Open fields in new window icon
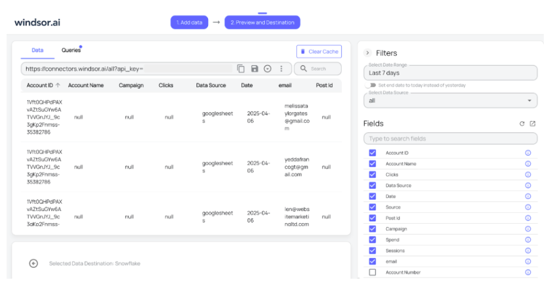The height and width of the screenshot is (292, 545). [x=532, y=123]
